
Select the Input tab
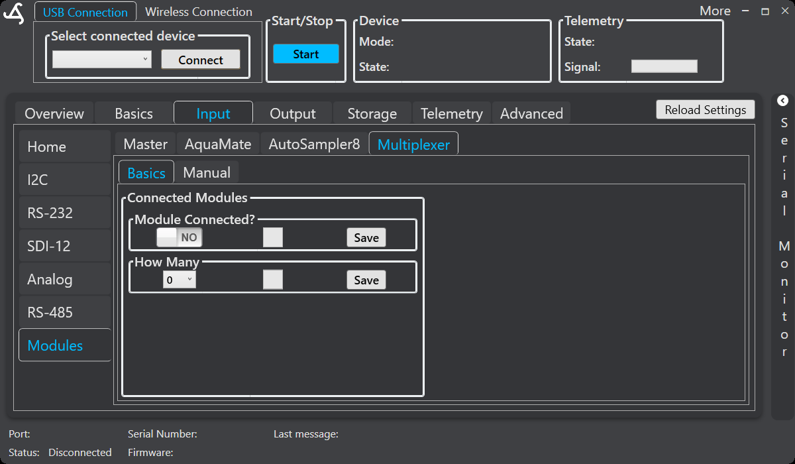click(213, 113)
